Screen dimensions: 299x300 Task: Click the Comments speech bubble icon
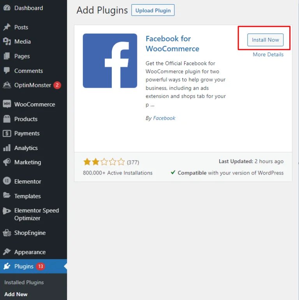(x=7, y=71)
